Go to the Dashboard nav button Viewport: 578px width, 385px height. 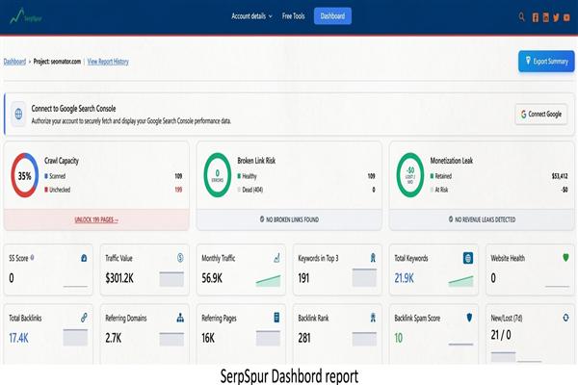(x=332, y=16)
